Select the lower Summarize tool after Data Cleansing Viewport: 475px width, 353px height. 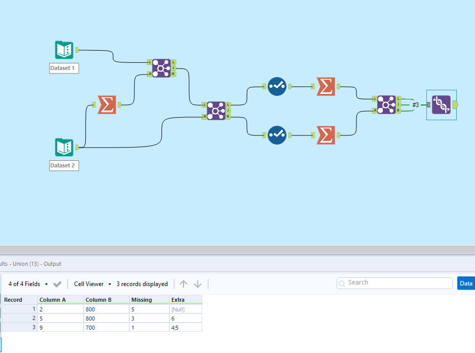coord(325,135)
